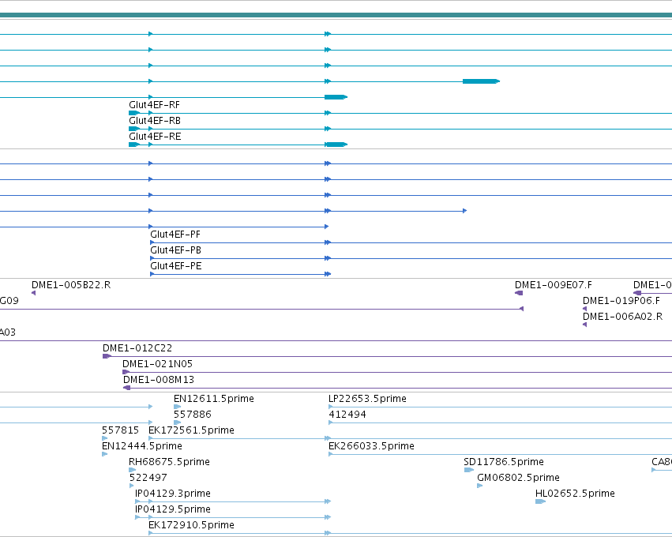Image resolution: width=672 pixels, height=537 pixels.
Task: Select the 412494 EST label
Action: tap(347, 415)
